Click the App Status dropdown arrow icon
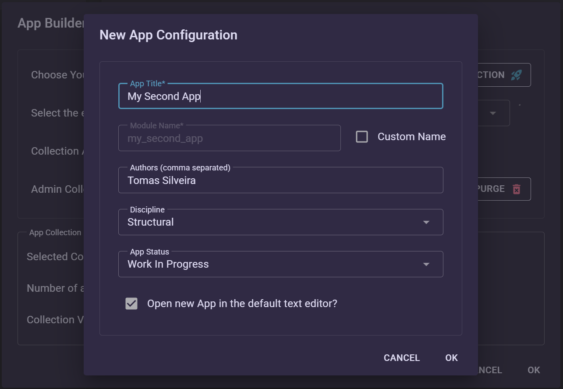Screen dimensions: 563x389 click(425, 264)
